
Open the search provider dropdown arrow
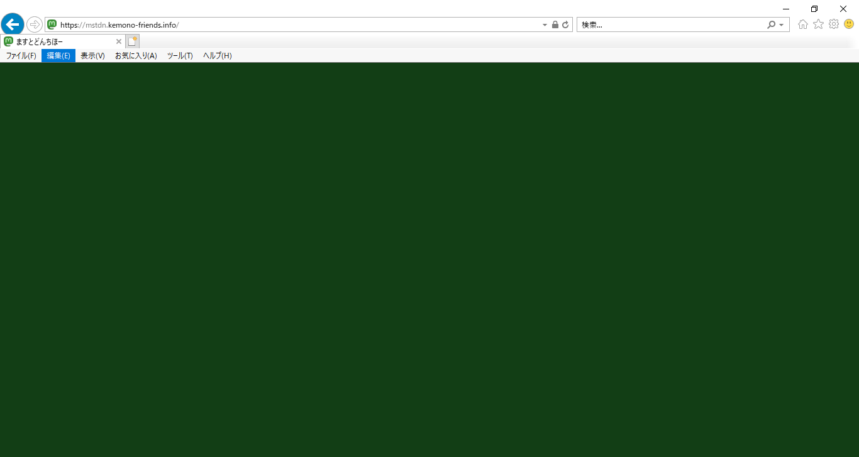coord(782,25)
